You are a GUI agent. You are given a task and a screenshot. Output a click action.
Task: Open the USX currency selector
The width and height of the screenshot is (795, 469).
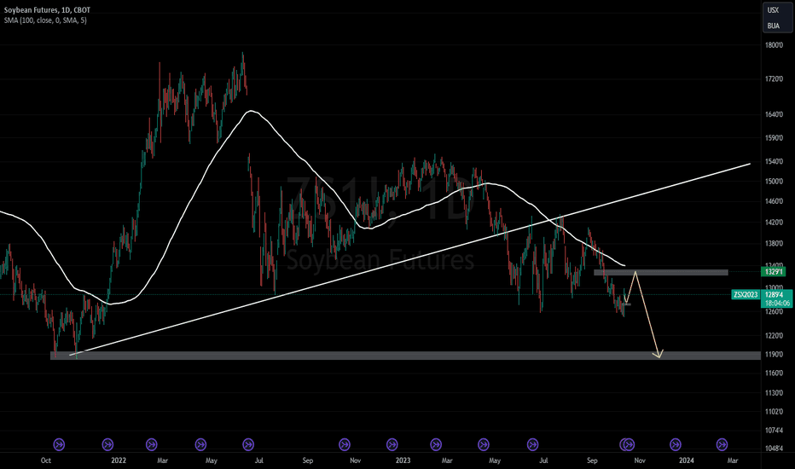click(x=773, y=10)
